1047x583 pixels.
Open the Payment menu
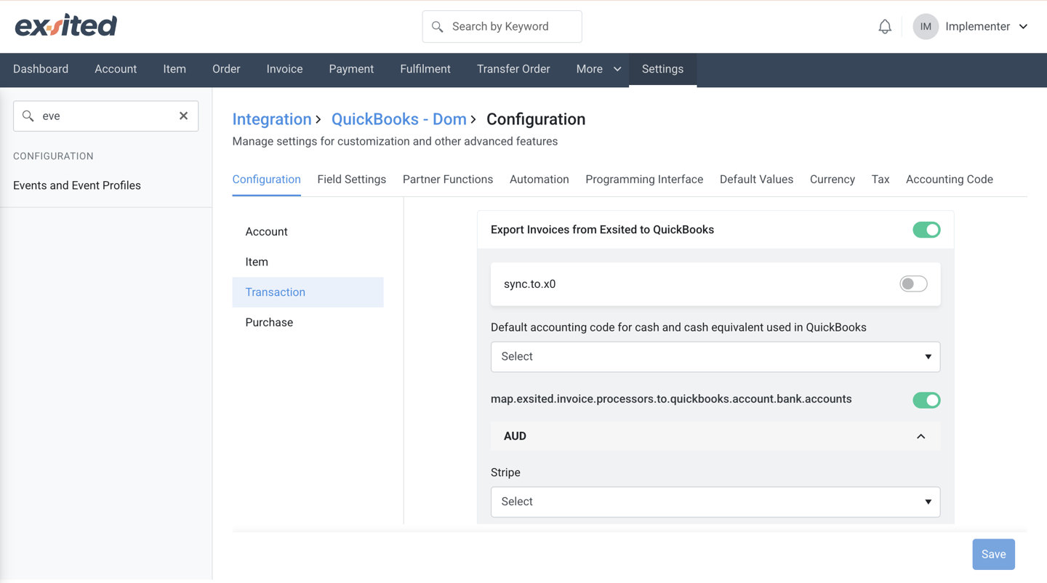(351, 69)
